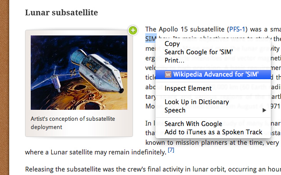
Task: Select "Search Google for 'SIM'" menu entry
Action: tap(198, 52)
